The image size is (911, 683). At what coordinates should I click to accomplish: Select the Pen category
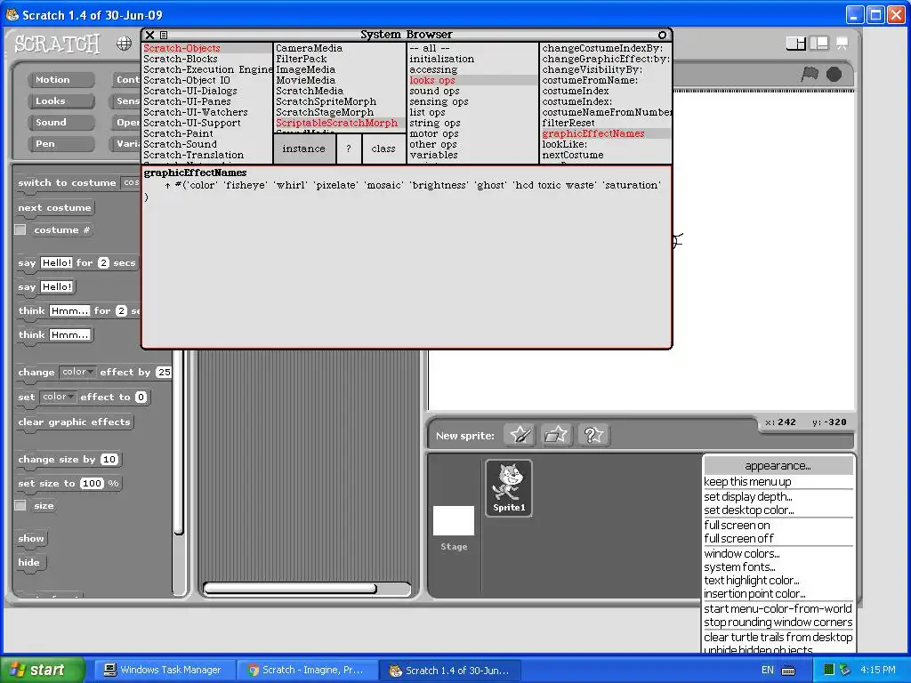point(60,144)
